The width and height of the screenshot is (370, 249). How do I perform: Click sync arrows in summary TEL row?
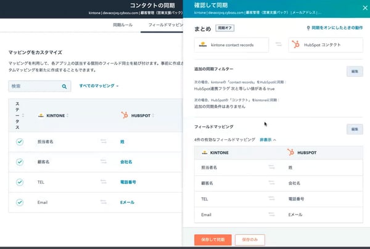[x=271, y=198]
